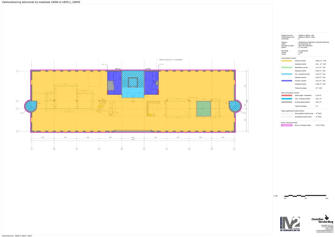Click the yellow Kantoorruimten legend swatch
335x237 pixels.
287,61
